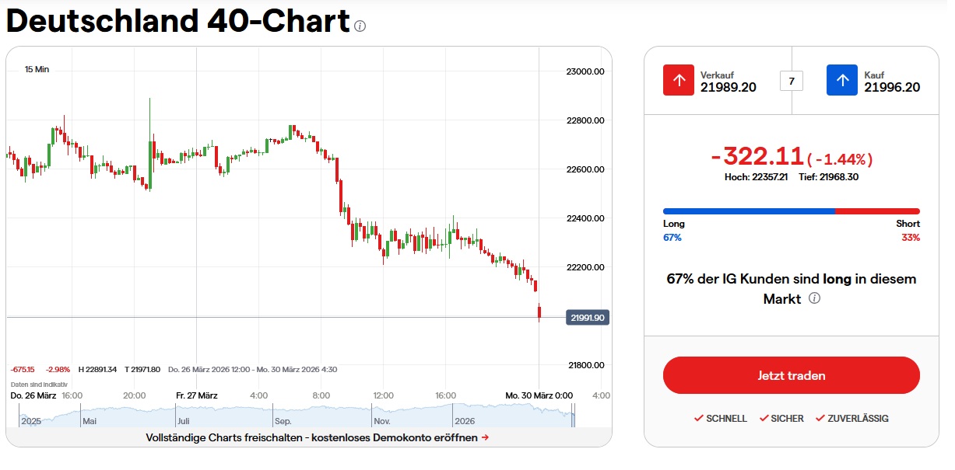The image size is (955, 470).
Task: Click the current price tag 21991.90
Action: 588,318
